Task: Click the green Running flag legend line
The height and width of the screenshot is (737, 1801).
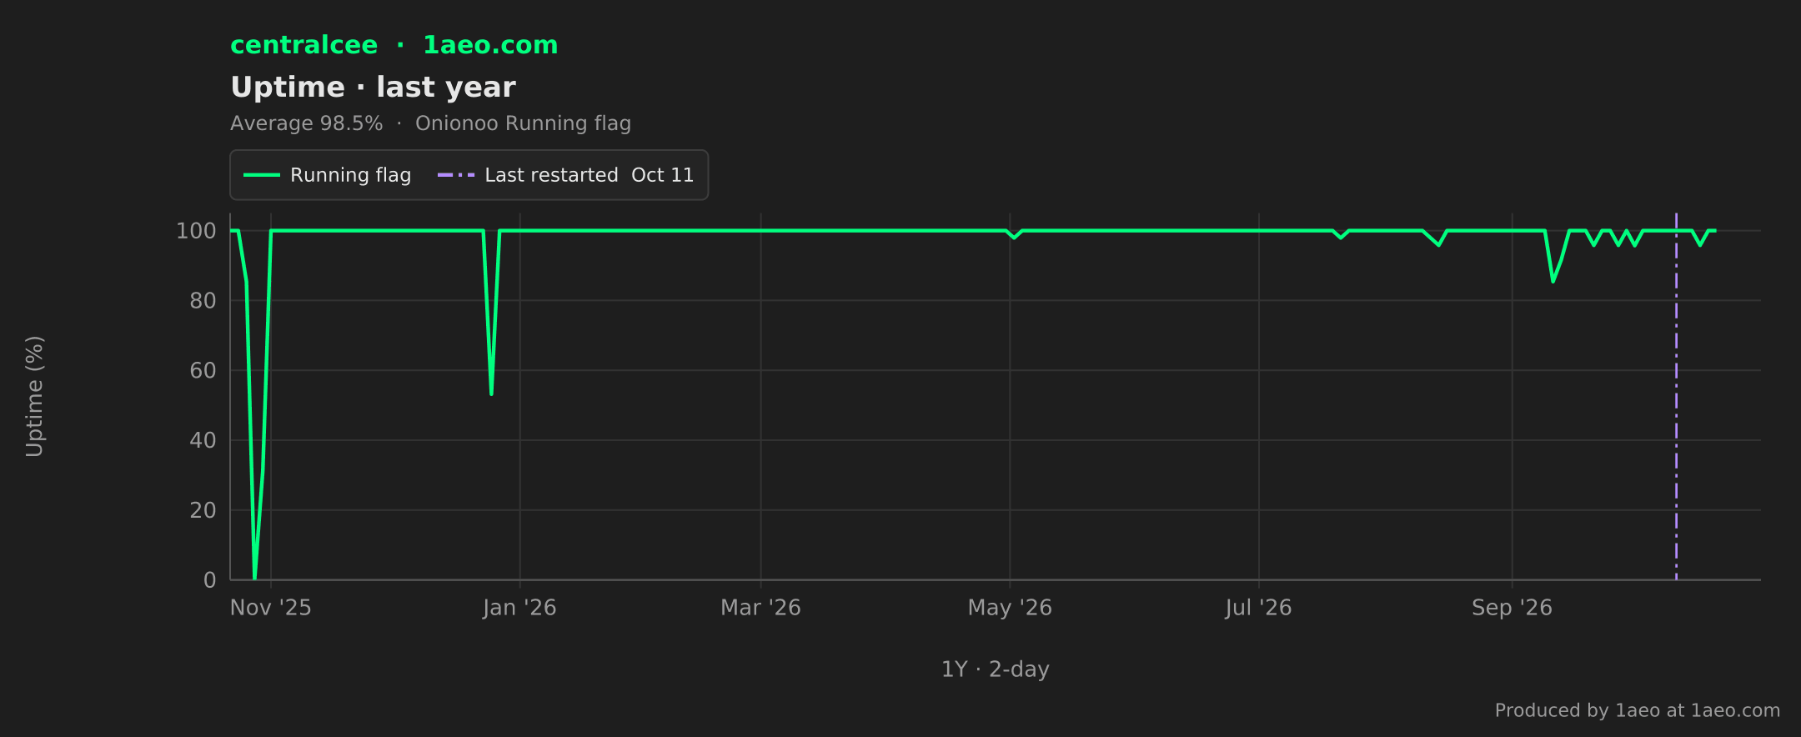Action: [x=262, y=175]
